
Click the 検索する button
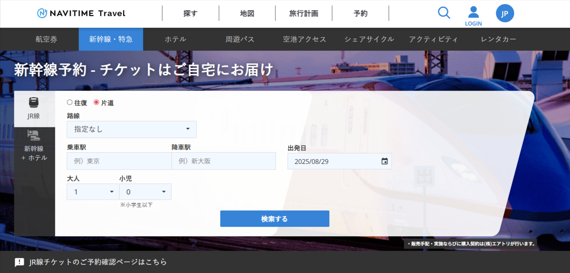tap(275, 219)
